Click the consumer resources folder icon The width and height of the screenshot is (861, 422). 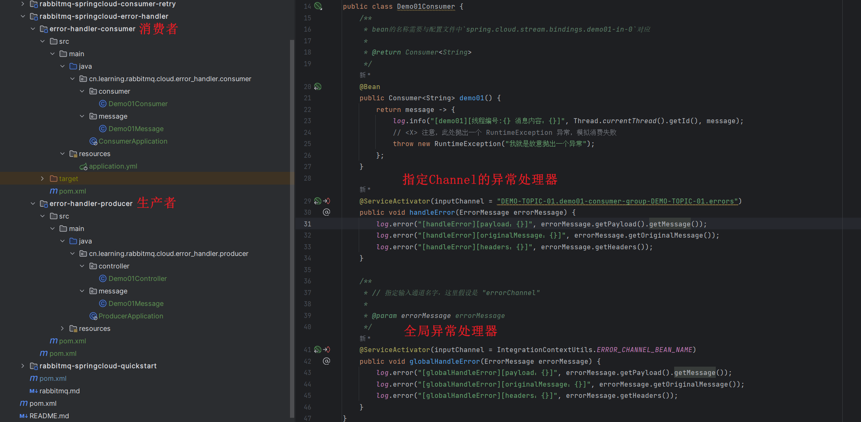click(73, 154)
